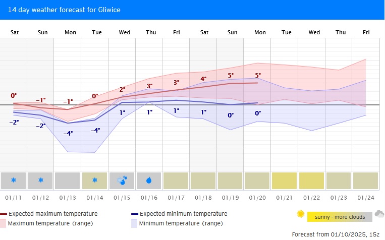
Task: Click the 'sunny - more clouds' gradient bar
Action: pyautogui.click(x=340, y=217)
